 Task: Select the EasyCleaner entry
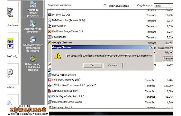point(59,26)
